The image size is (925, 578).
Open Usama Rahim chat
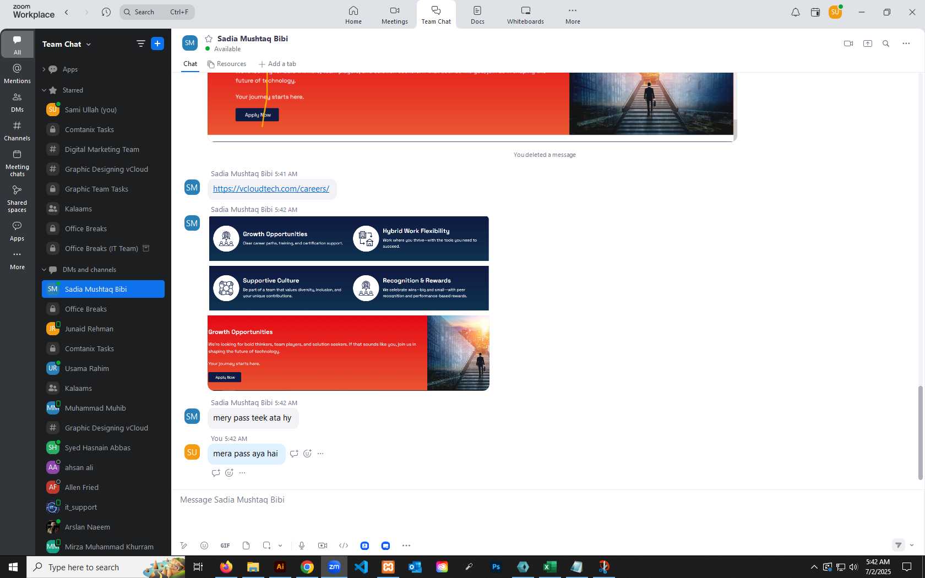104,368
